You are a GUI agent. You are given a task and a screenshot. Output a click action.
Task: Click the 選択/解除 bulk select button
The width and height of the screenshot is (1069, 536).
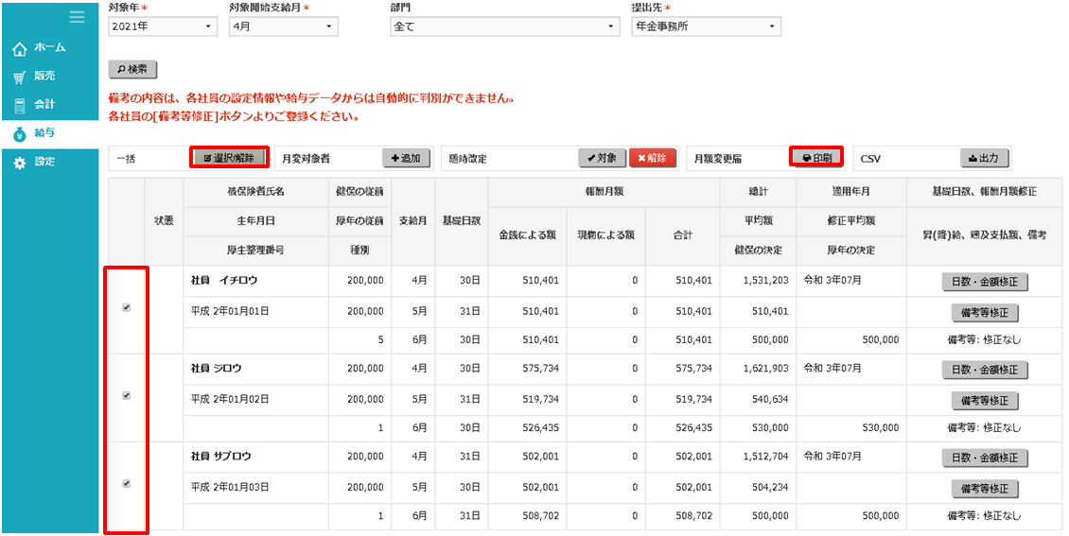228,158
